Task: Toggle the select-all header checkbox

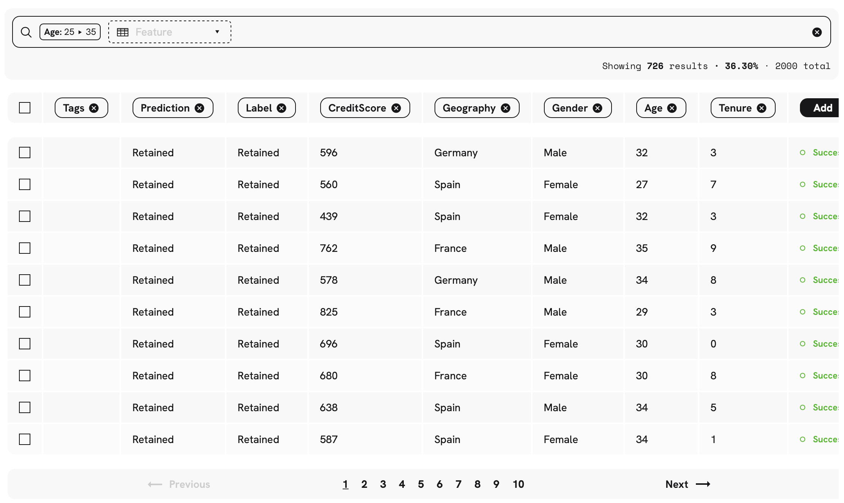Action: click(25, 108)
